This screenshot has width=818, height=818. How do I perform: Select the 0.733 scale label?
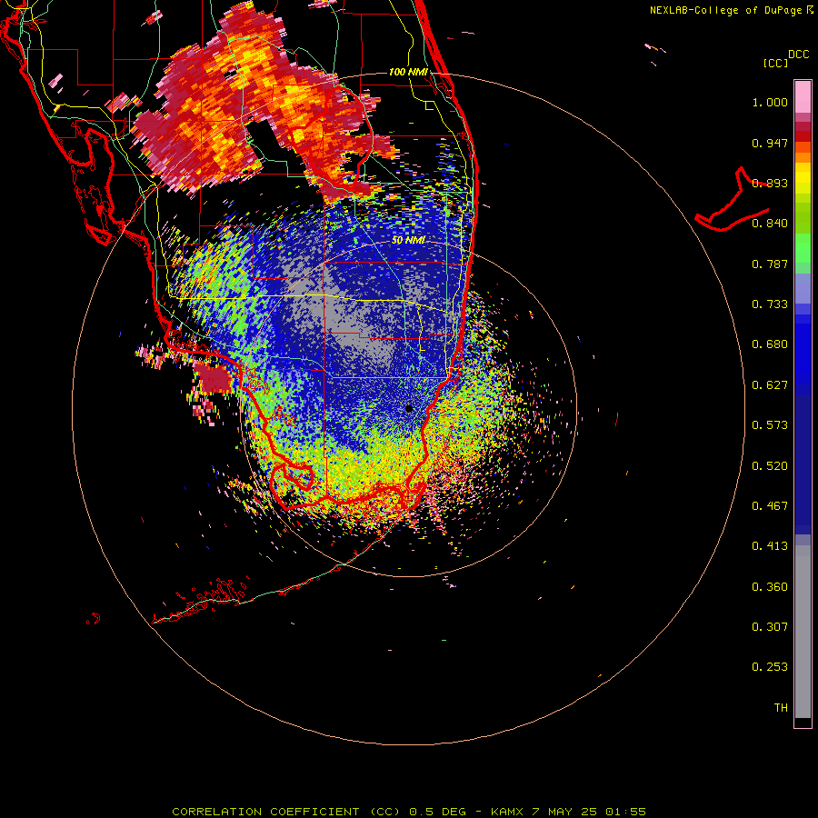click(x=770, y=304)
